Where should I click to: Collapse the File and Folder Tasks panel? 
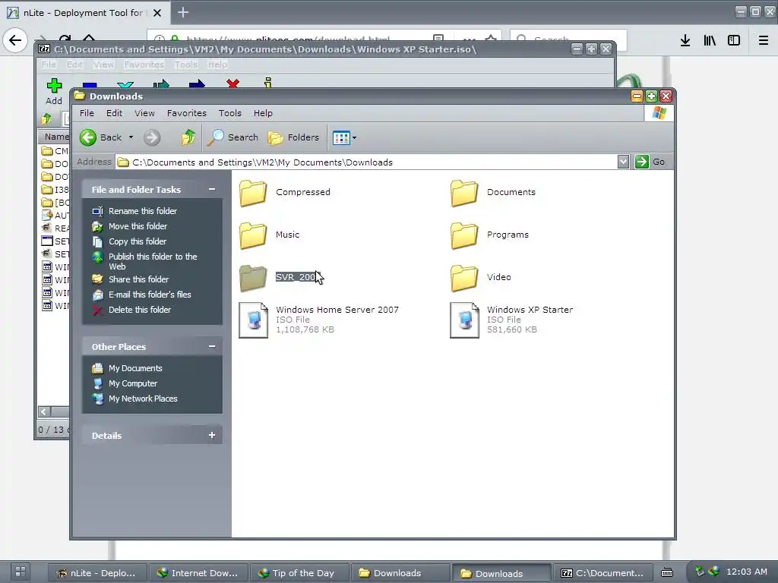coord(212,189)
